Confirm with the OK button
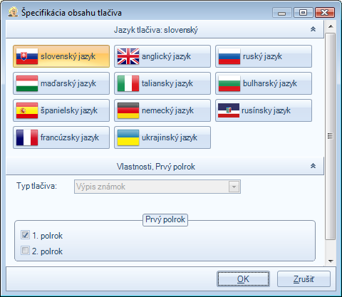This screenshot has height=297, width=342. 243,279
